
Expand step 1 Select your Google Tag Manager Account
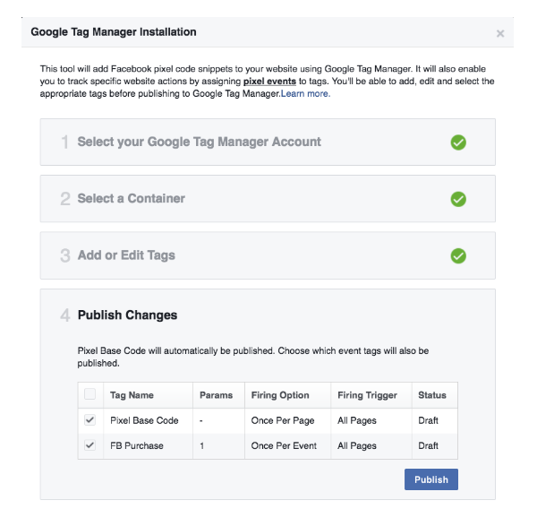click(x=268, y=142)
